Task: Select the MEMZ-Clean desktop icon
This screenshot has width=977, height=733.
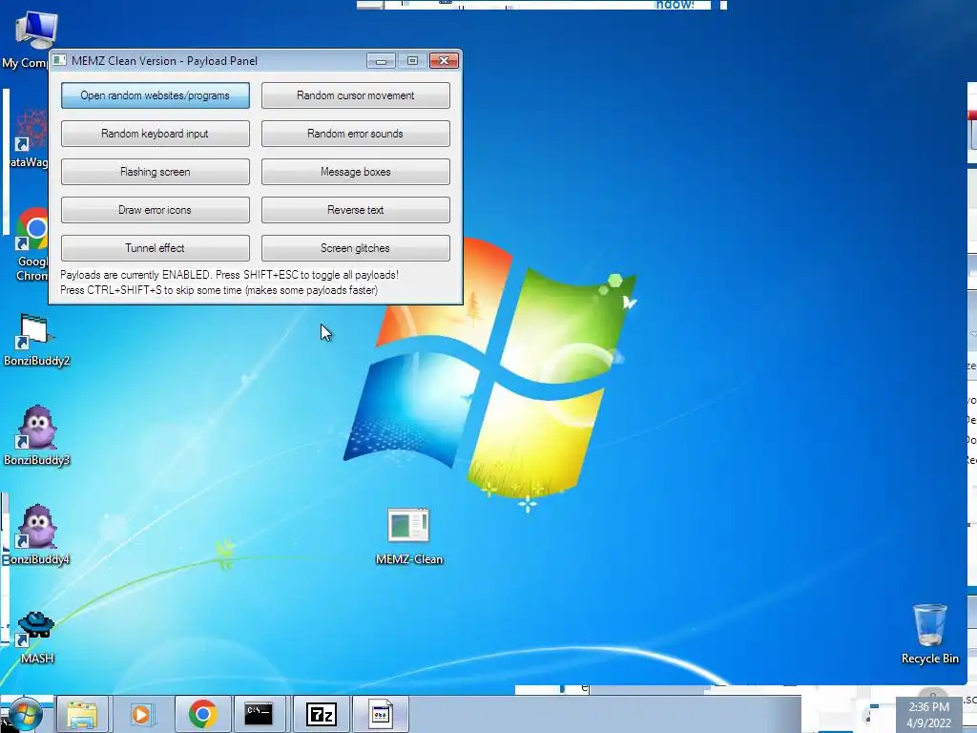Action: (x=408, y=536)
